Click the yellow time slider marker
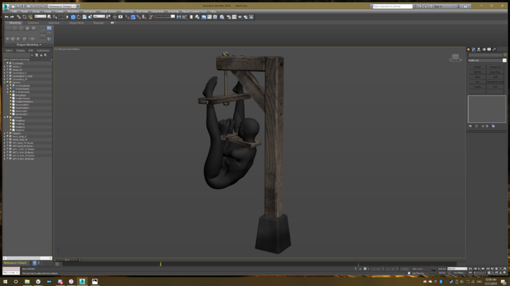510x286 pixels. (x=160, y=264)
